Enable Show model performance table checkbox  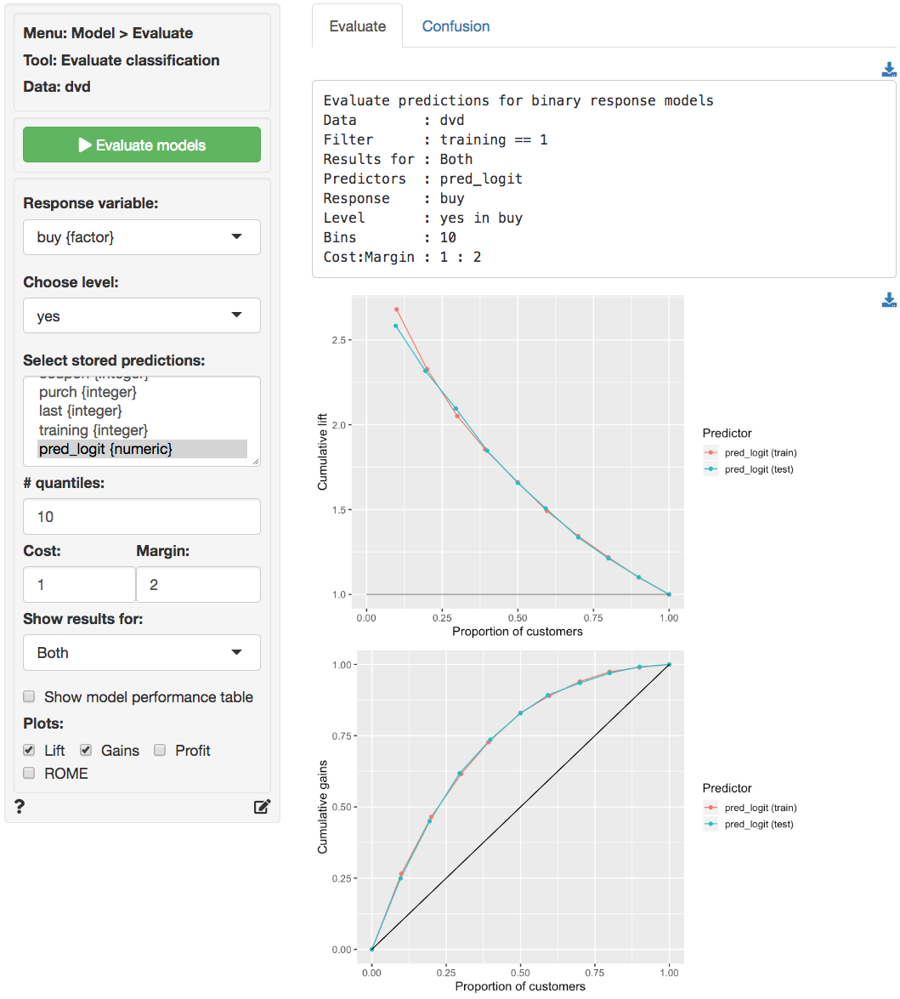tap(30, 697)
